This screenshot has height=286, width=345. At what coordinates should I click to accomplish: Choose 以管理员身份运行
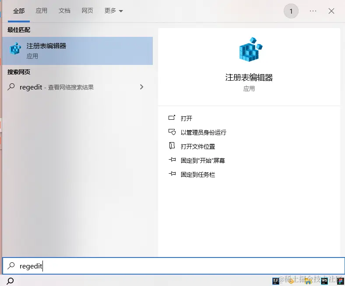[x=203, y=132]
